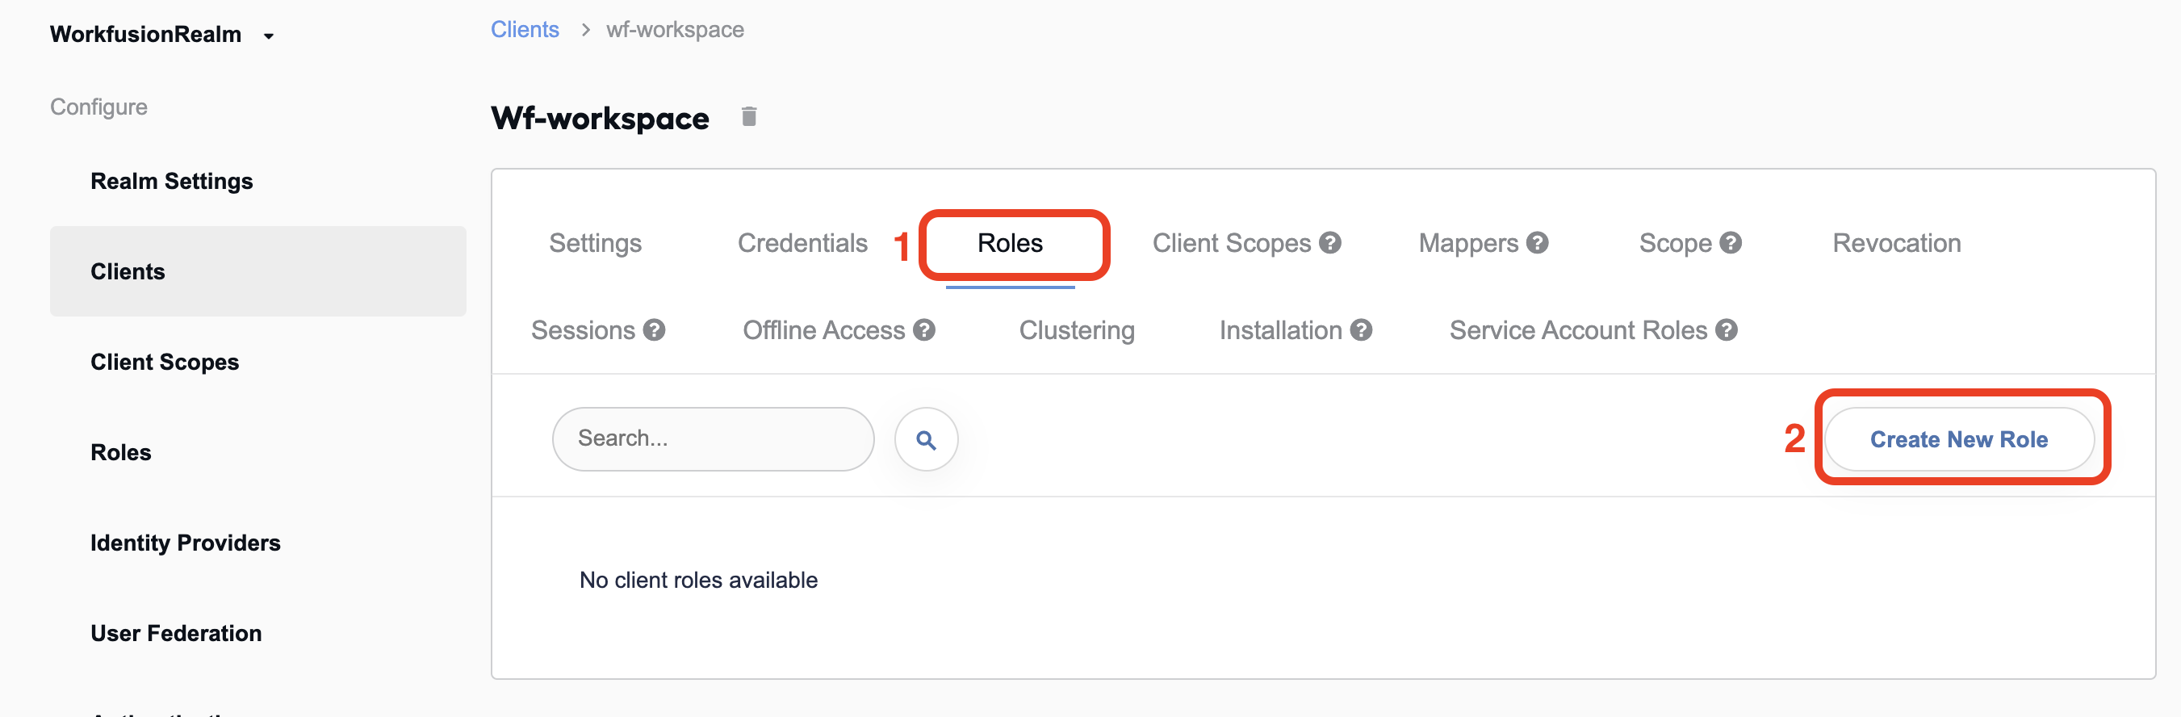Focus the roles Search field
This screenshot has height=717, width=2181.
point(713,439)
